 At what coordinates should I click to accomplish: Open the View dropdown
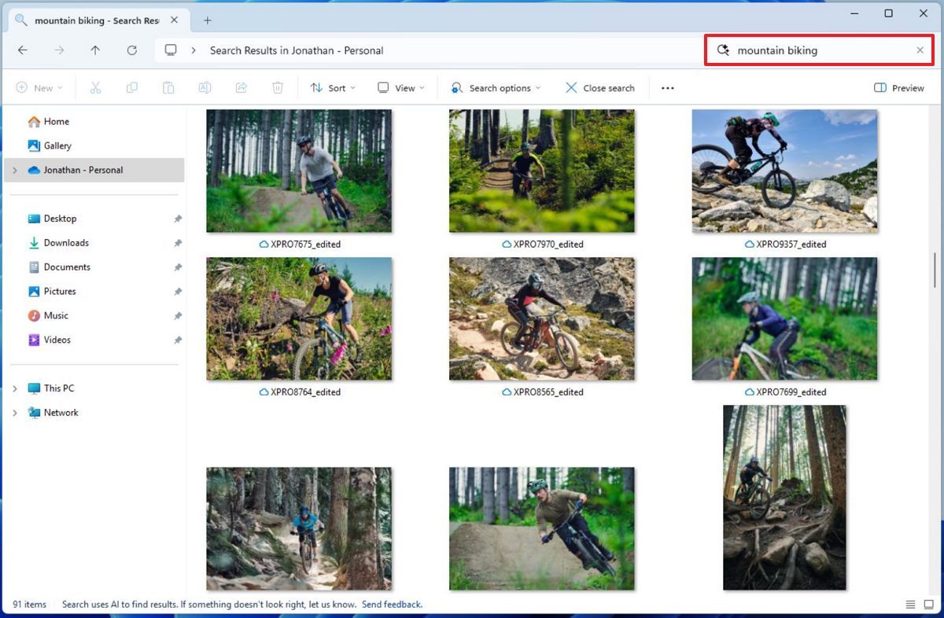[x=400, y=87]
